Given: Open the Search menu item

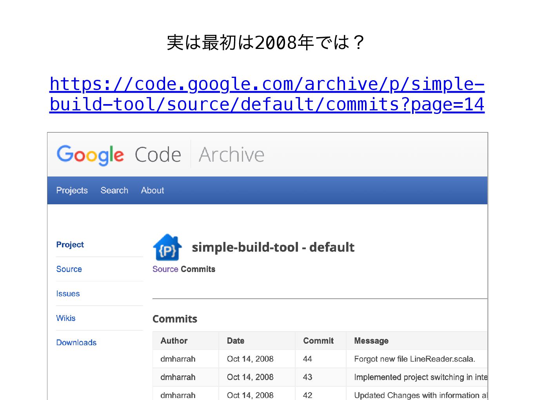Looking at the screenshot, I should pyautogui.click(x=114, y=190).
